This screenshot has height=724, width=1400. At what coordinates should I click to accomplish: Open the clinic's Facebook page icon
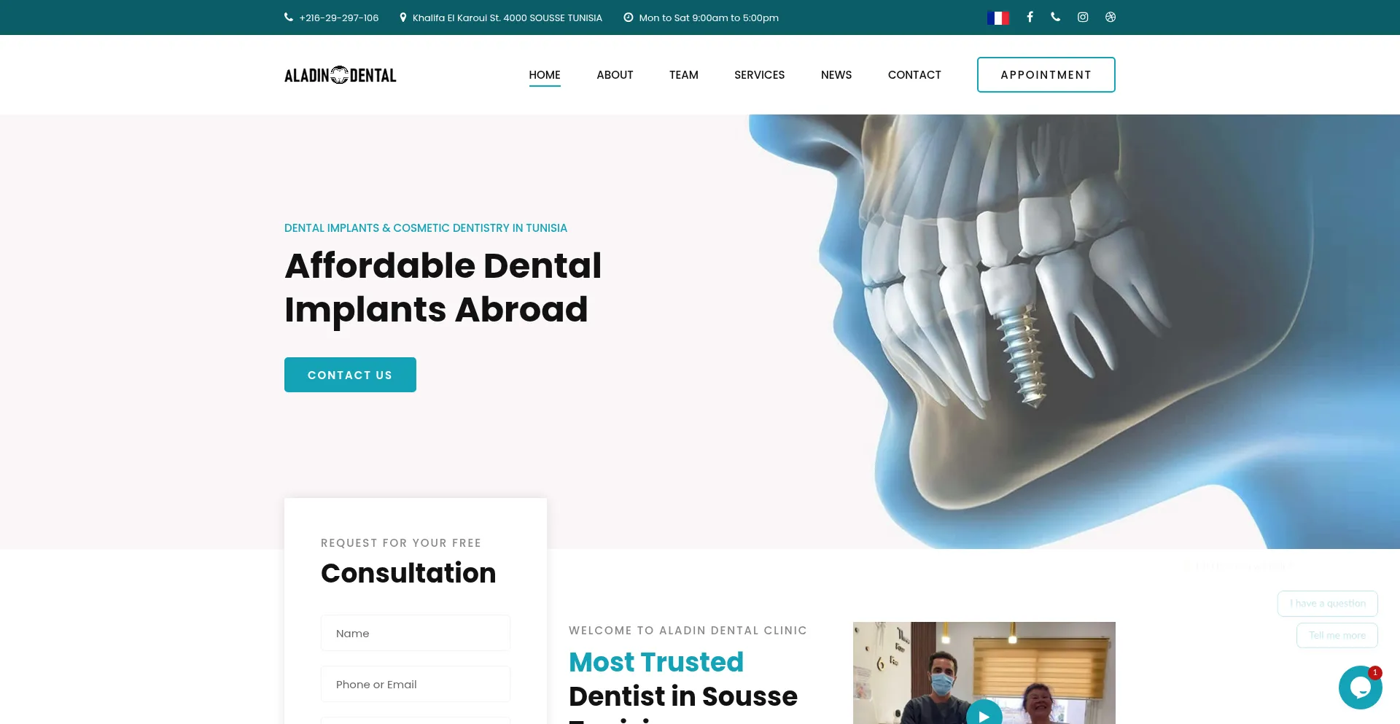(x=1030, y=17)
